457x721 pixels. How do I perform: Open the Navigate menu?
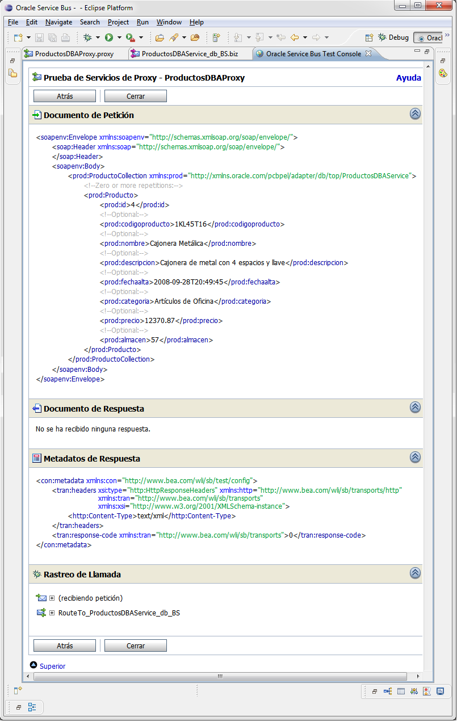58,22
